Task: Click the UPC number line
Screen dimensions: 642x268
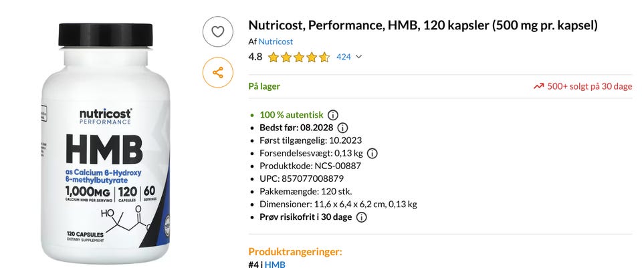Action: [x=301, y=178]
